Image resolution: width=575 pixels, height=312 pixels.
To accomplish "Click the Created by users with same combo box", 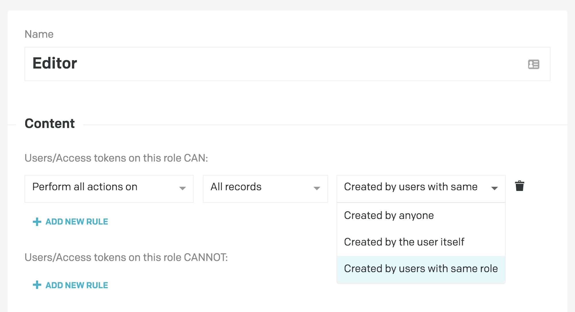I will pos(421,189).
